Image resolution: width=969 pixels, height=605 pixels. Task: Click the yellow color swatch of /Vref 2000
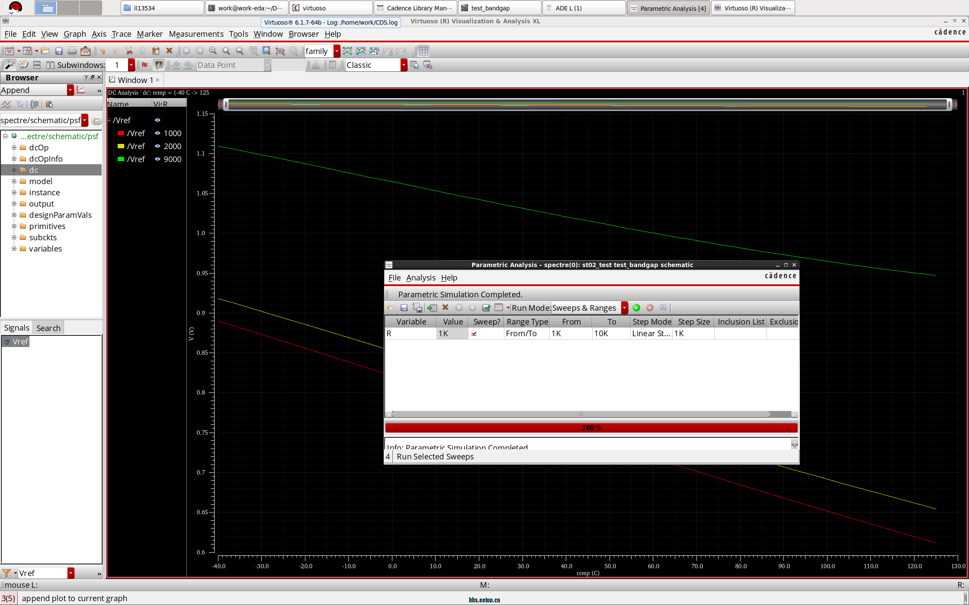pos(121,146)
